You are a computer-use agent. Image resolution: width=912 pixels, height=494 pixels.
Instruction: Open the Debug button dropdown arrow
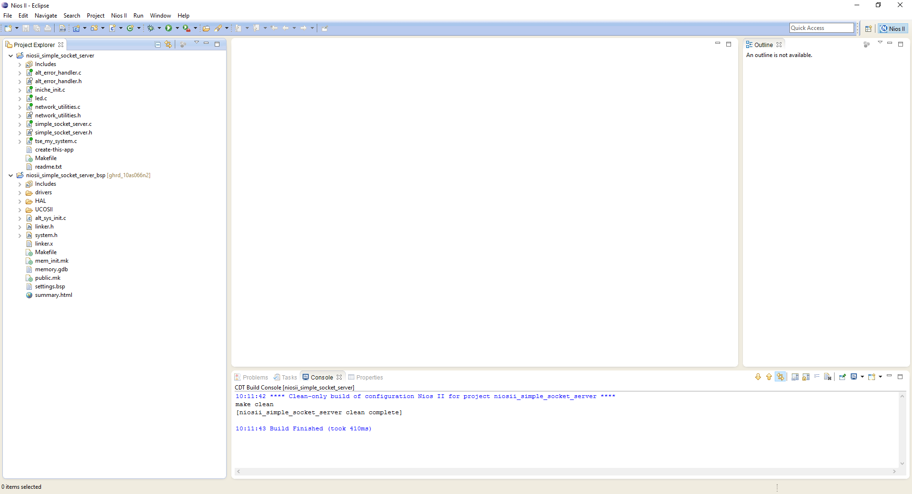pyautogui.click(x=160, y=28)
